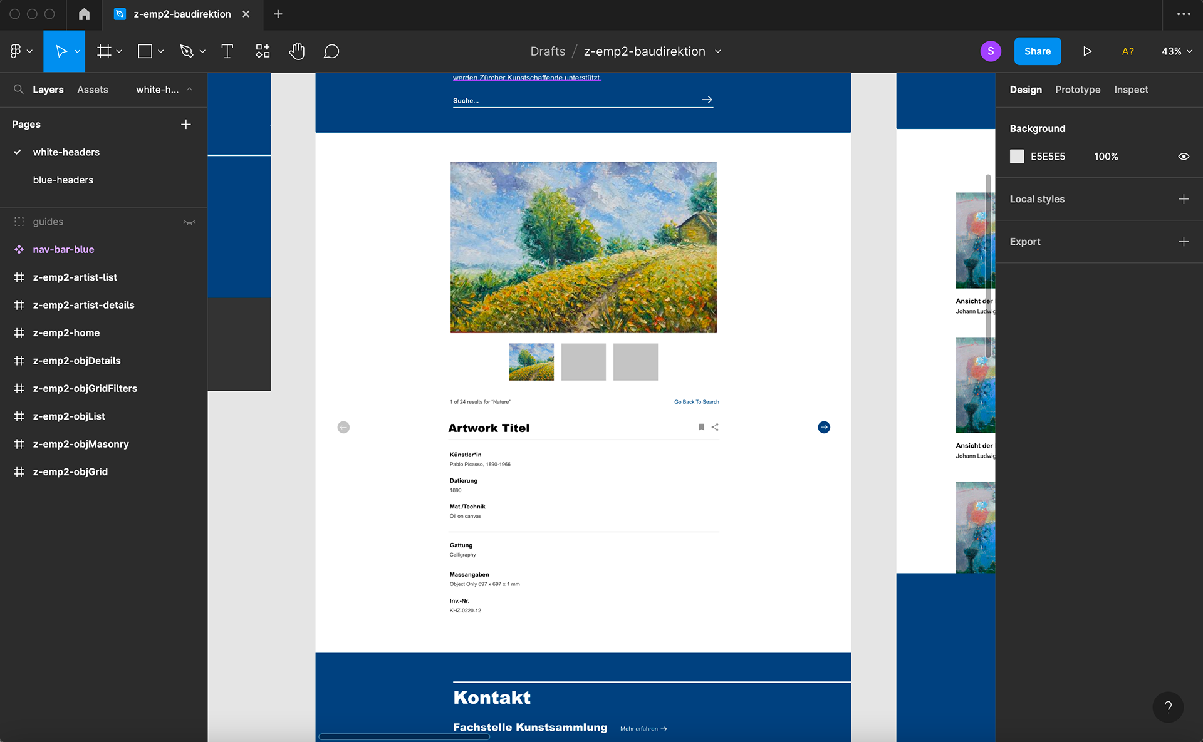Screen dimensions: 1203x742
Task: Go to next artwork with blue arrow
Action: [x=824, y=427]
